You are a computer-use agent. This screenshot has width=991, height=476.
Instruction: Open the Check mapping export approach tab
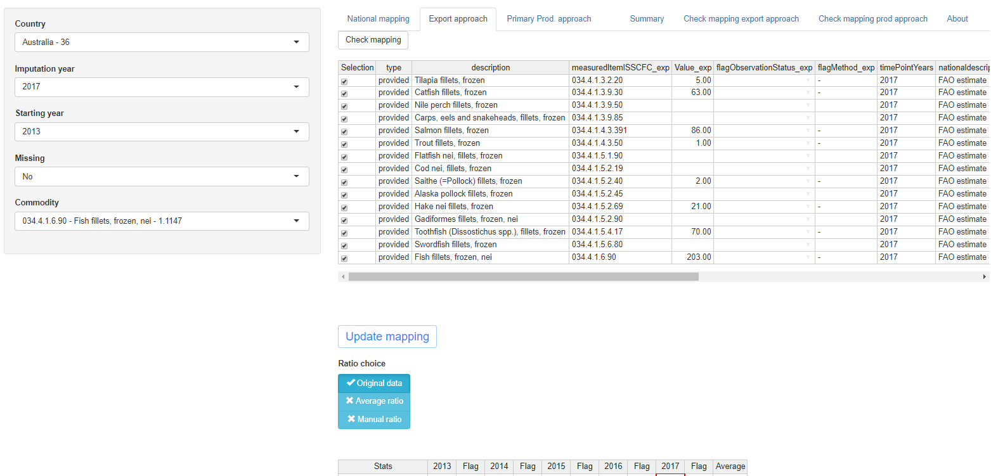pyautogui.click(x=741, y=19)
